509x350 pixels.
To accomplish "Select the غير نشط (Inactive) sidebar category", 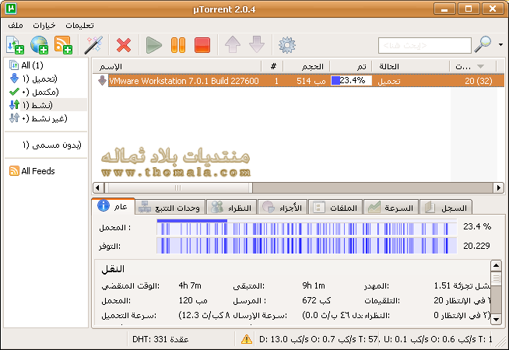I will click(x=44, y=118).
